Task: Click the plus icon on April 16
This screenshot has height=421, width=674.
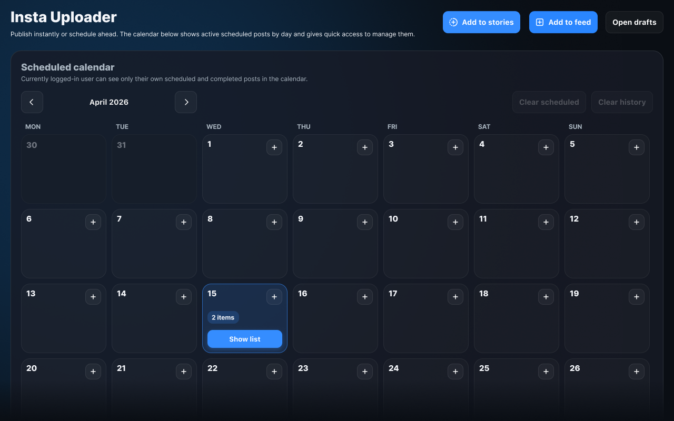Action: pyautogui.click(x=365, y=297)
